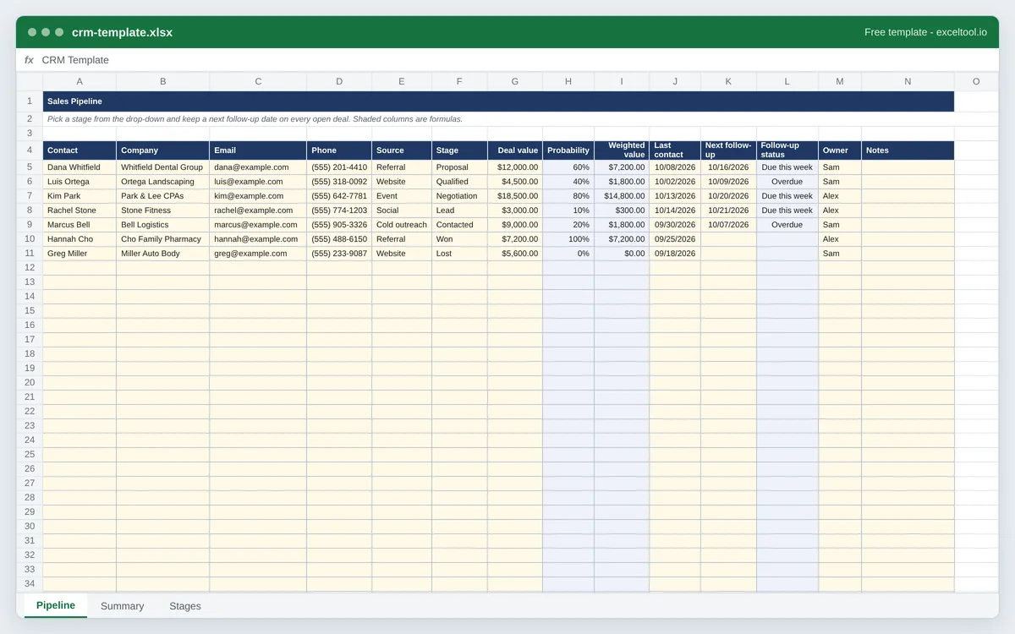
Task: Click the Sales Pipeline title cell
Action: coord(498,101)
